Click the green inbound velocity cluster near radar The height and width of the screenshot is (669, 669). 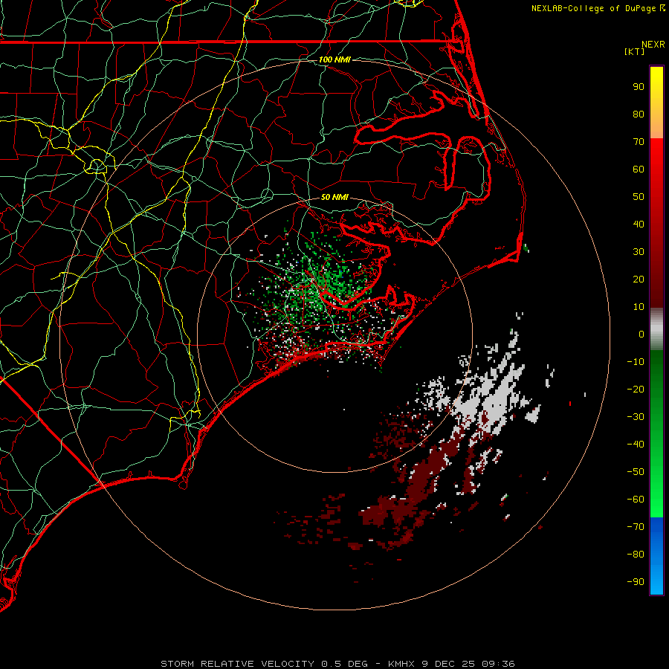point(318,286)
